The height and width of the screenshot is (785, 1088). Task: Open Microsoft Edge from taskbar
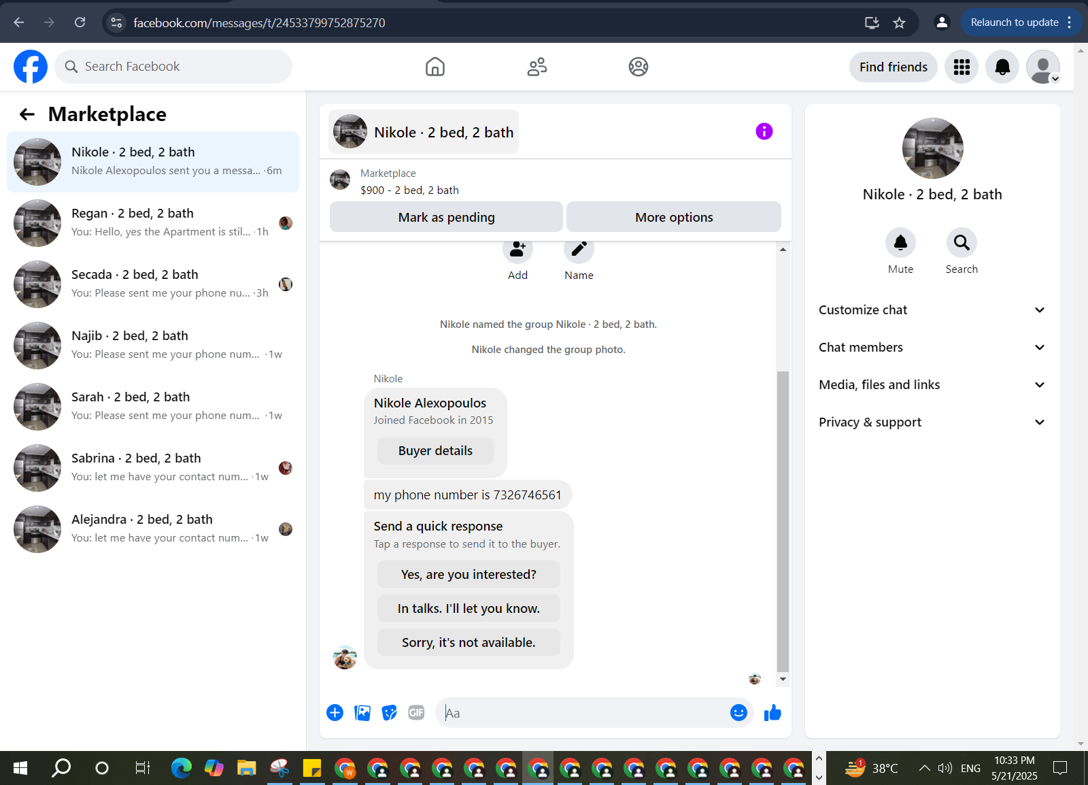point(182,768)
